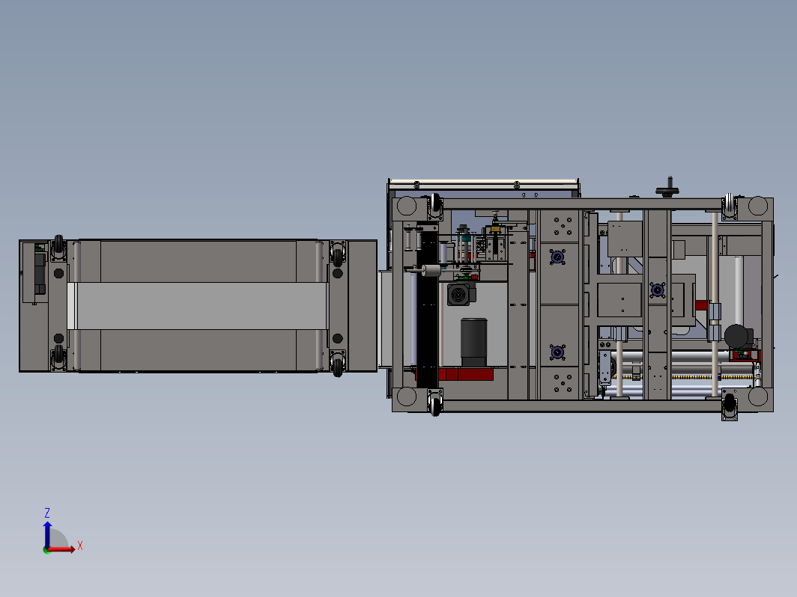The height and width of the screenshot is (597, 797).
Task: Select bottom-right round foot pad of right frame
Action: [x=758, y=397]
